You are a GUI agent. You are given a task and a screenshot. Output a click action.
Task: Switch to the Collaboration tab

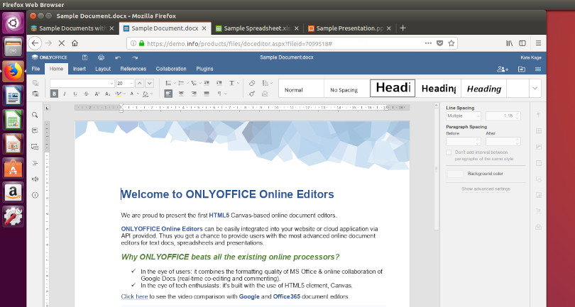(x=171, y=69)
